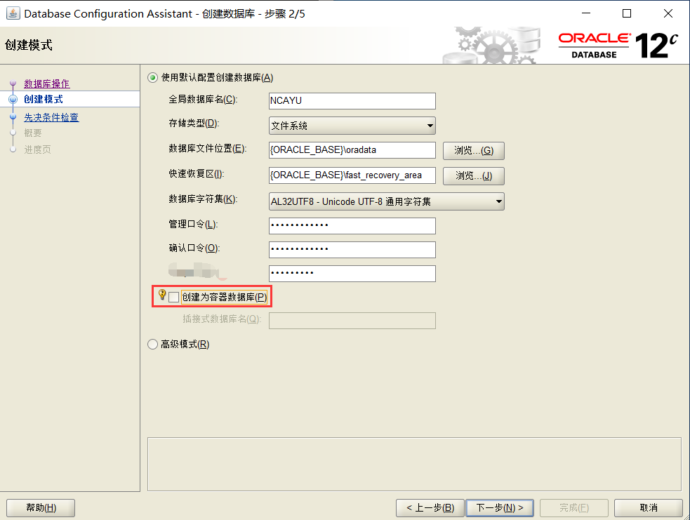Click the Oracle Database 12c logo
This screenshot has width=690, height=520.
(x=618, y=46)
